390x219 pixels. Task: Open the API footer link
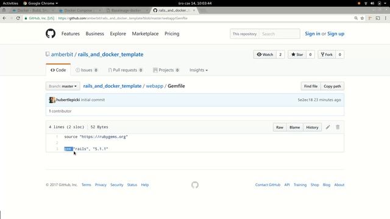tap(287, 185)
